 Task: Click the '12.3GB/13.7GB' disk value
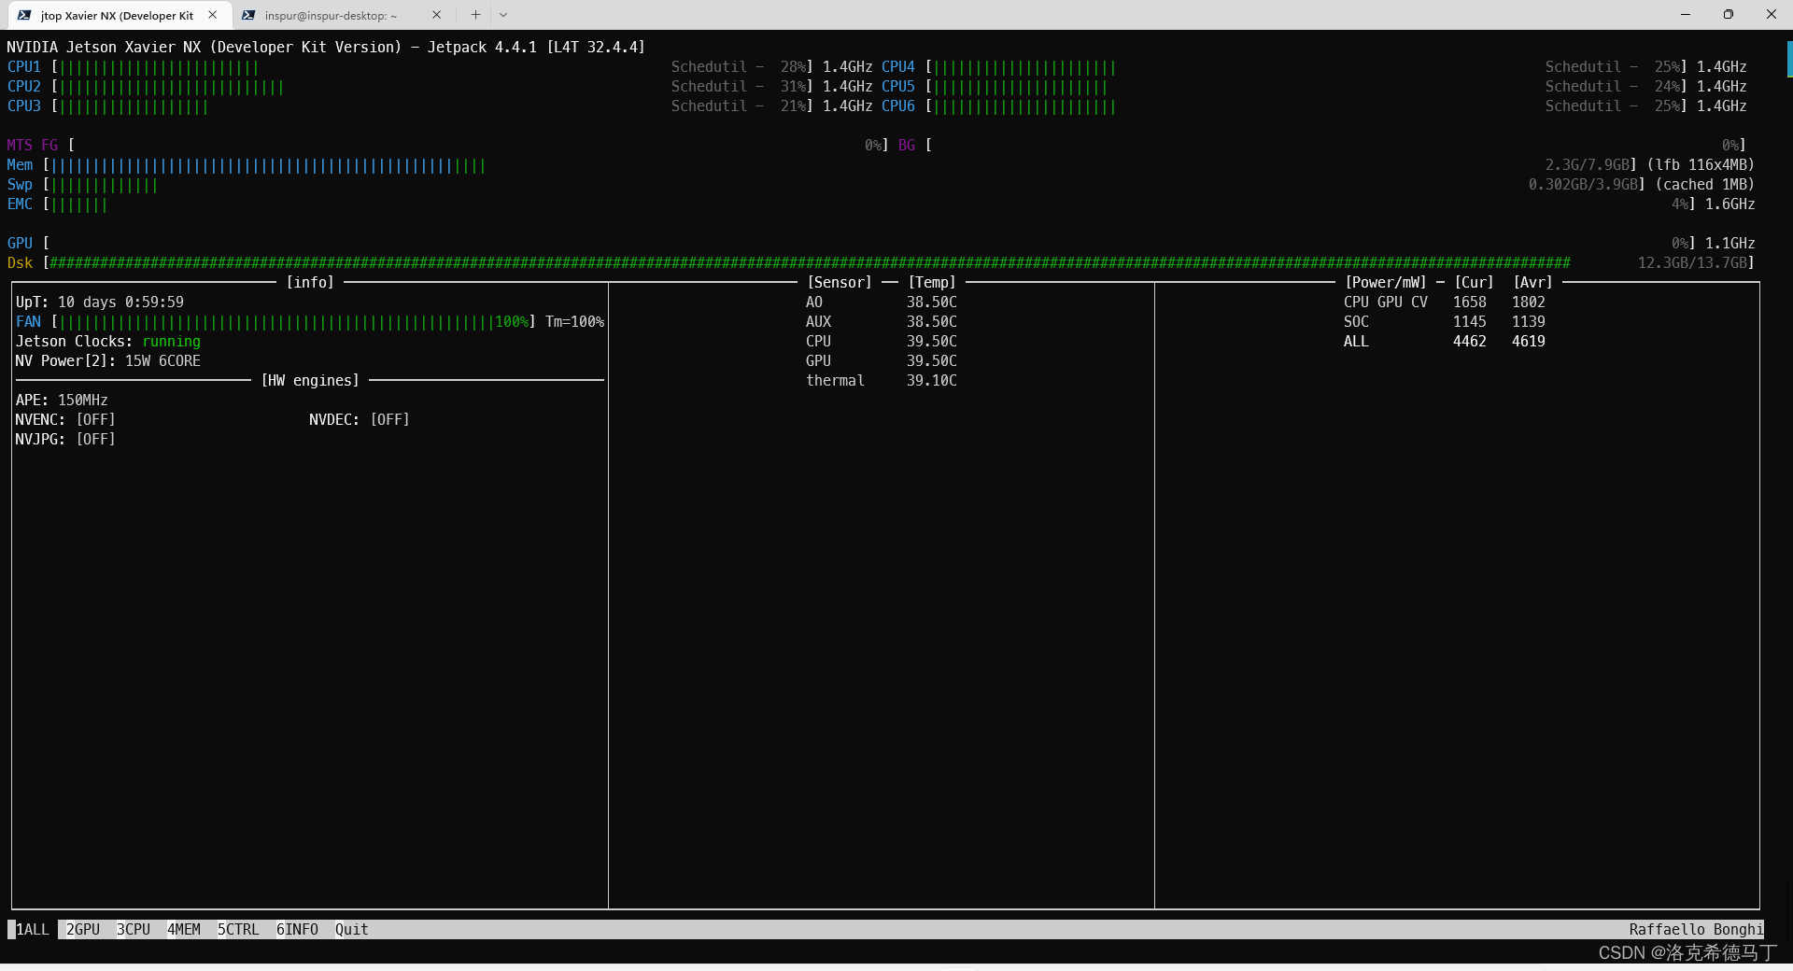[1692, 263]
